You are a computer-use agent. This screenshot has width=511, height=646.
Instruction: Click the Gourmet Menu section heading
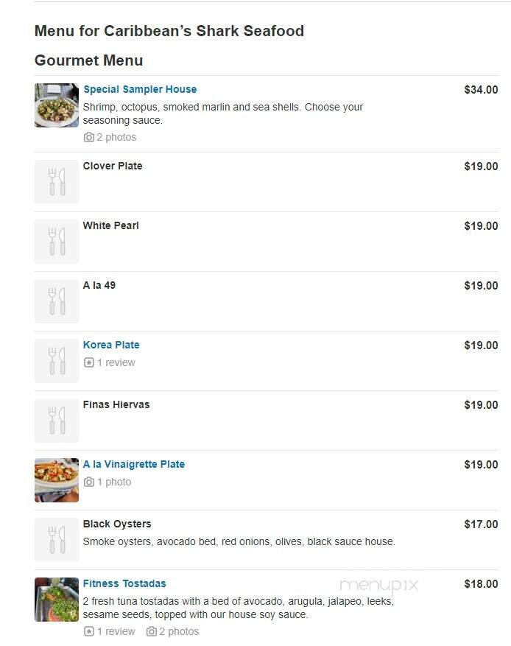point(88,60)
